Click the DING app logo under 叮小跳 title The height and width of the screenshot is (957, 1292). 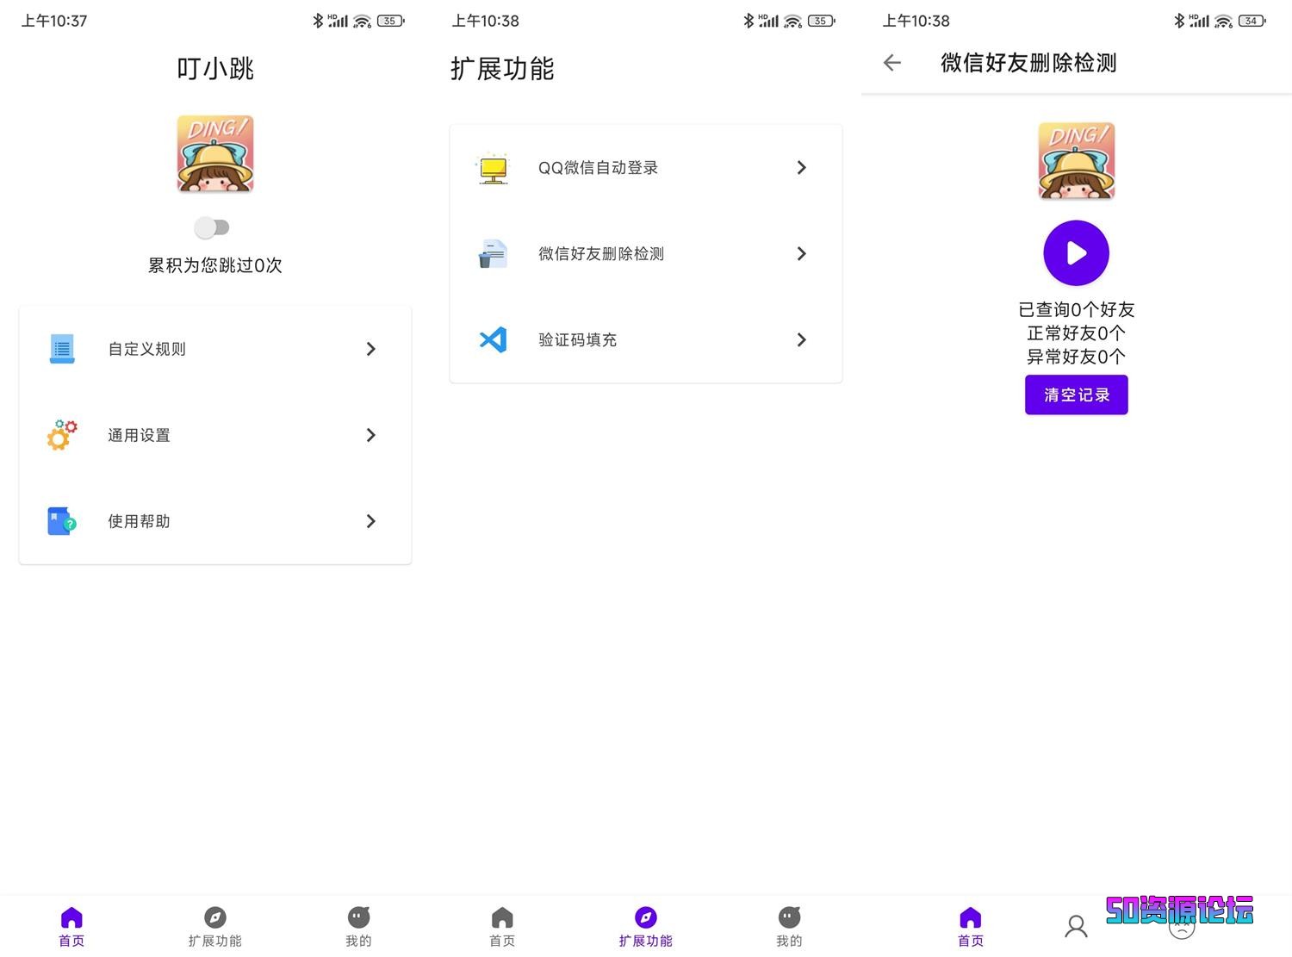click(215, 153)
